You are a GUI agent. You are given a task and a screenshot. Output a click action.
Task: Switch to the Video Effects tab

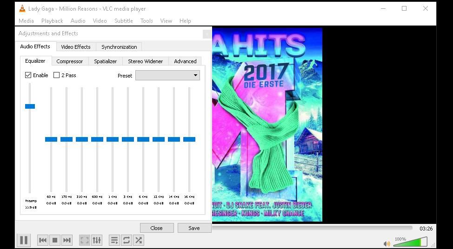[x=76, y=47]
